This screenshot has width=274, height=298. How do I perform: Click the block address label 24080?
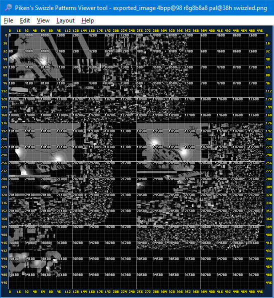(29, 179)
